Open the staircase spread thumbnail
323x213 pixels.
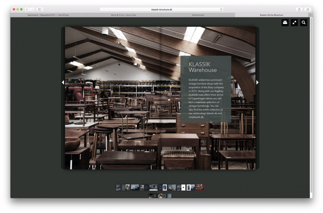click(x=126, y=187)
